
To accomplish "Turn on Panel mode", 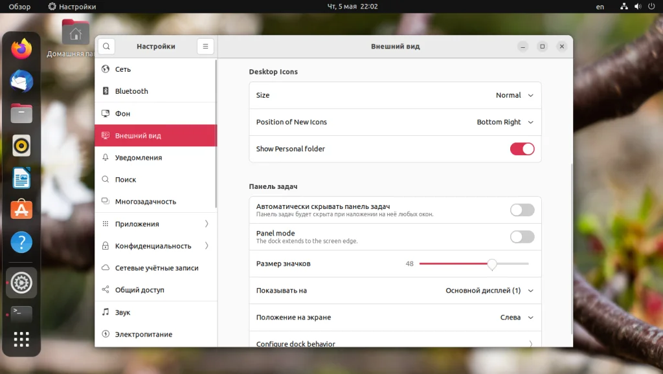I will pyautogui.click(x=522, y=236).
